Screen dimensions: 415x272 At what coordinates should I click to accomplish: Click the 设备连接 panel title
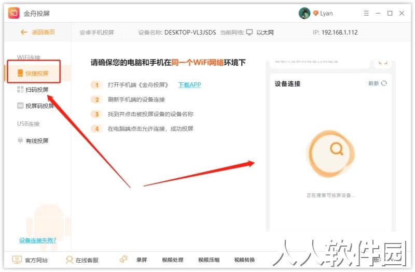tap(287, 84)
